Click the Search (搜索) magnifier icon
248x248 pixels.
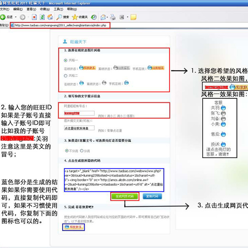point(60,17)
